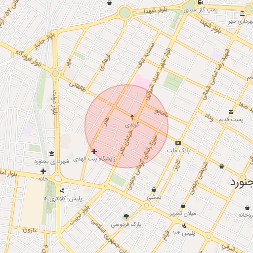Click the نامجو street label
253x253 pixels.
pyautogui.click(x=161, y=113)
